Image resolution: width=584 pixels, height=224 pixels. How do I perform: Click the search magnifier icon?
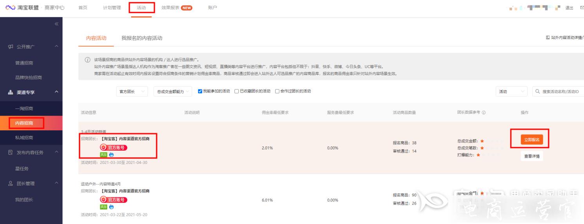click(537, 91)
